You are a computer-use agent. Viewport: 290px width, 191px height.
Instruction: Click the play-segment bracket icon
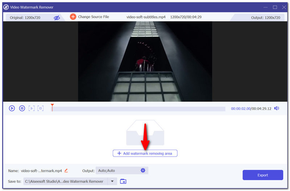point(32,108)
